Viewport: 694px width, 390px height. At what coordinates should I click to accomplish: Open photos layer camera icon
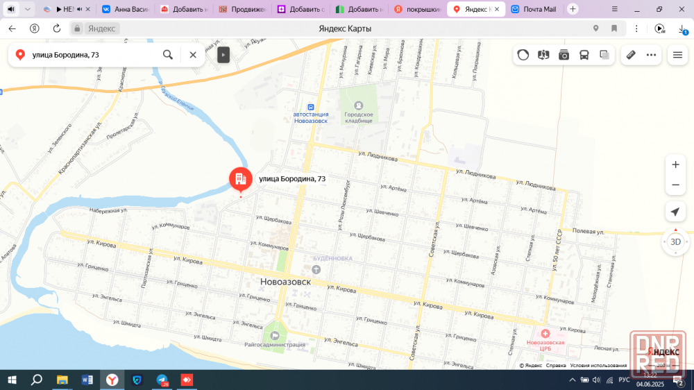point(564,55)
